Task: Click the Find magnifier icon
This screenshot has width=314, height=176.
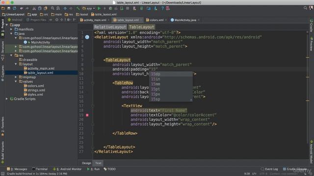Action: [52, 8]
